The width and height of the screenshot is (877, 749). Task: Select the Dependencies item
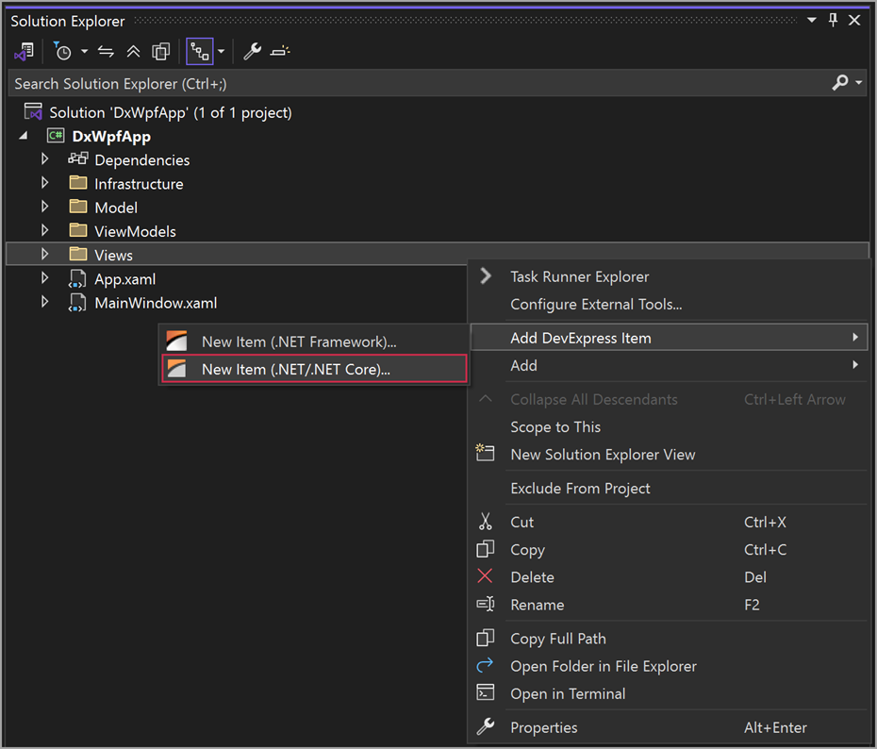142,160
